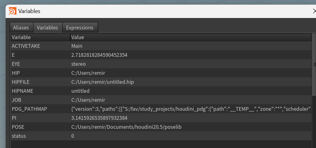Click the value C:/Users/remir/untitled.hip
This screenshot has height=148, width=316.
103,82
